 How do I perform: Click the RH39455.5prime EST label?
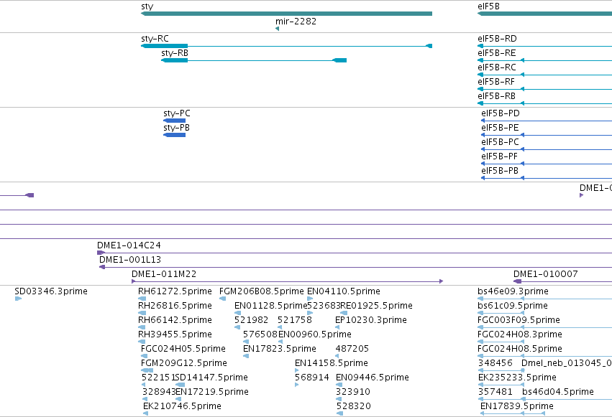(175, 334)
